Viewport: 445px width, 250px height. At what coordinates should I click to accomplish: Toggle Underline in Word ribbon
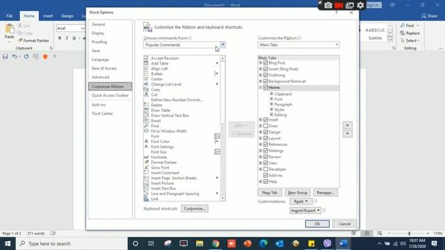click(74, 38)
